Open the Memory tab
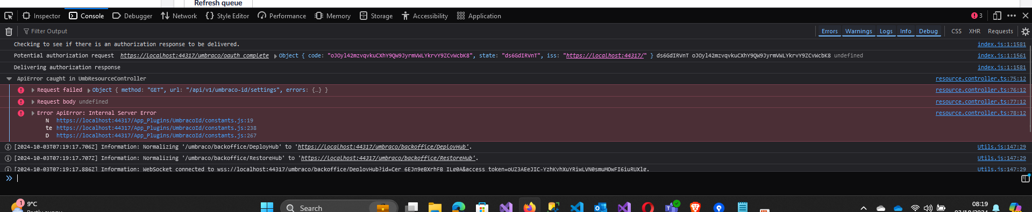The height and width of the screenshot is (212, 1032). click(333, 16)
